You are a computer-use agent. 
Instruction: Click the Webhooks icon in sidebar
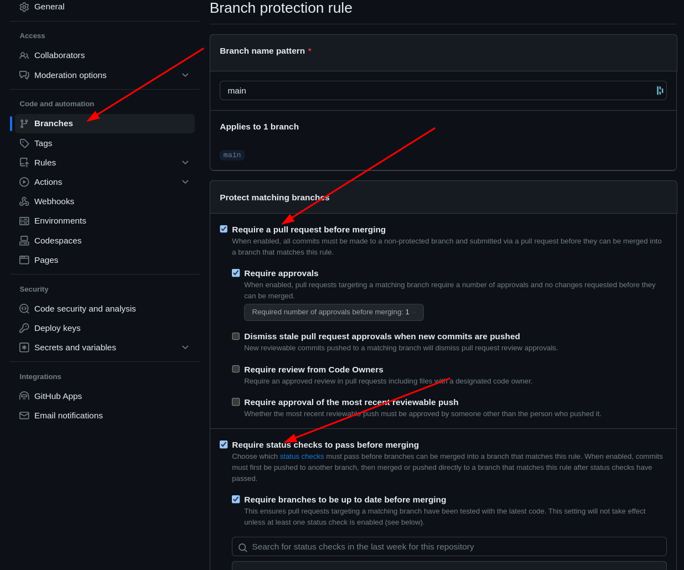(x=24, y=201)
